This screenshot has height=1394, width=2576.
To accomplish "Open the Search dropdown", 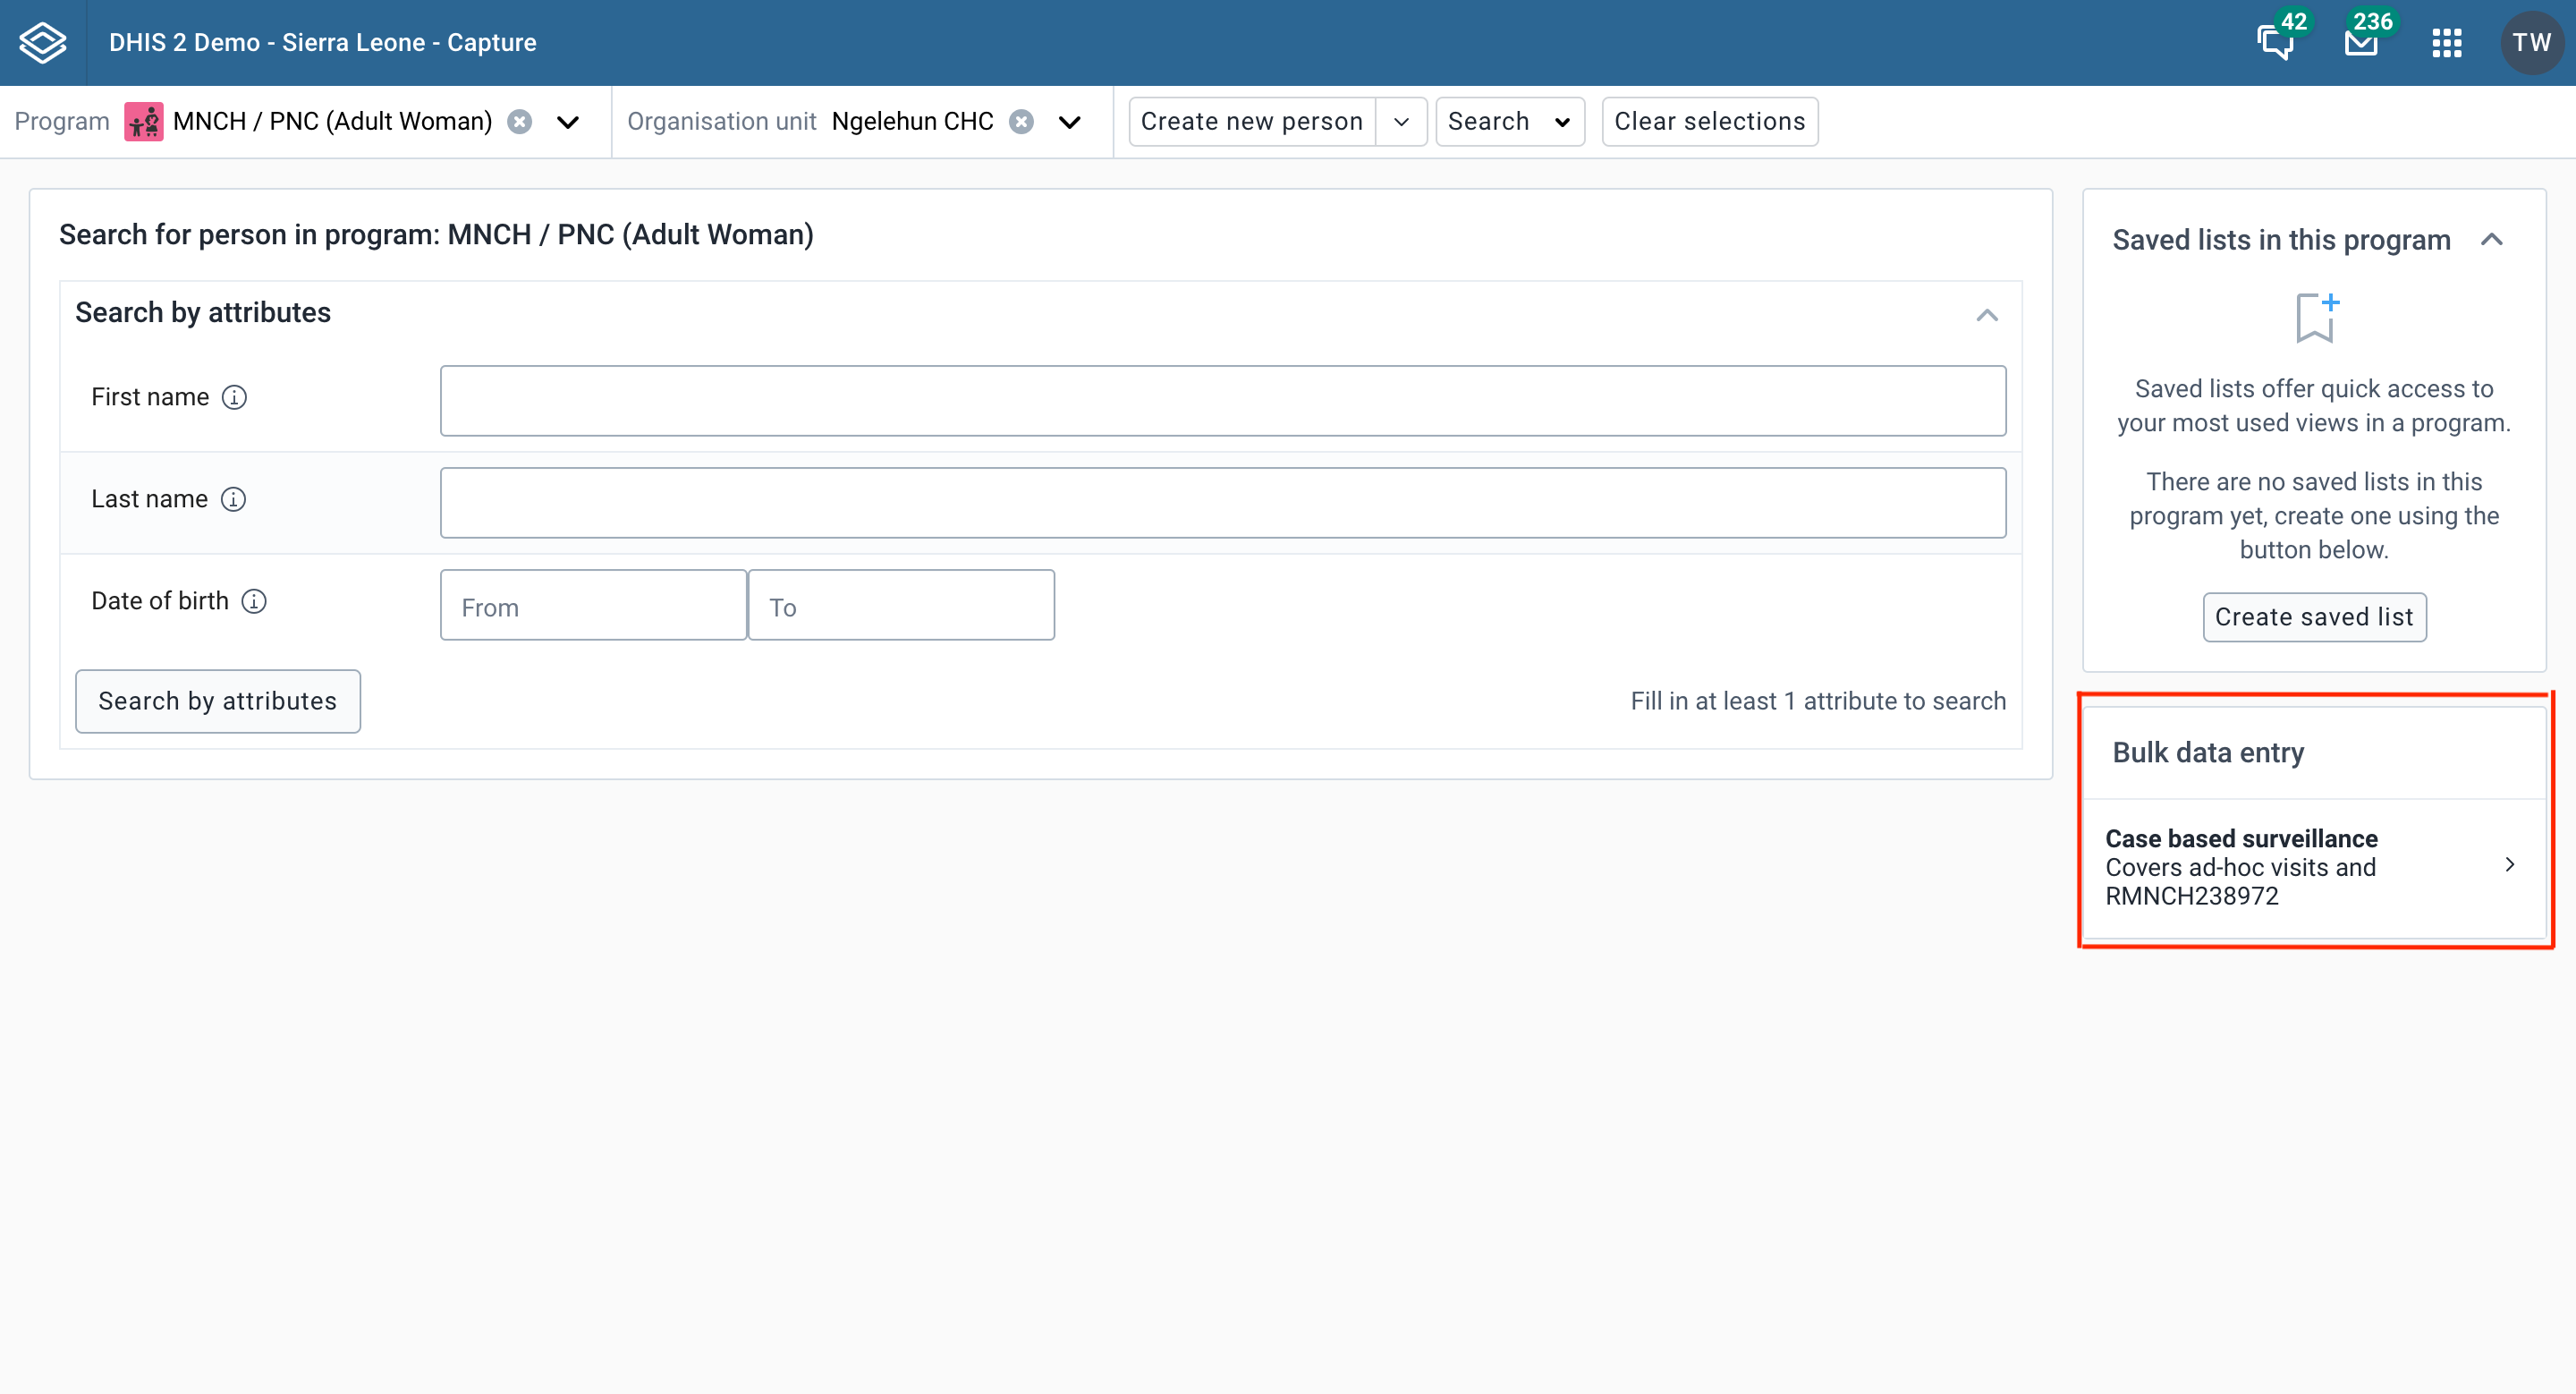I will (x=1509, y=121).
